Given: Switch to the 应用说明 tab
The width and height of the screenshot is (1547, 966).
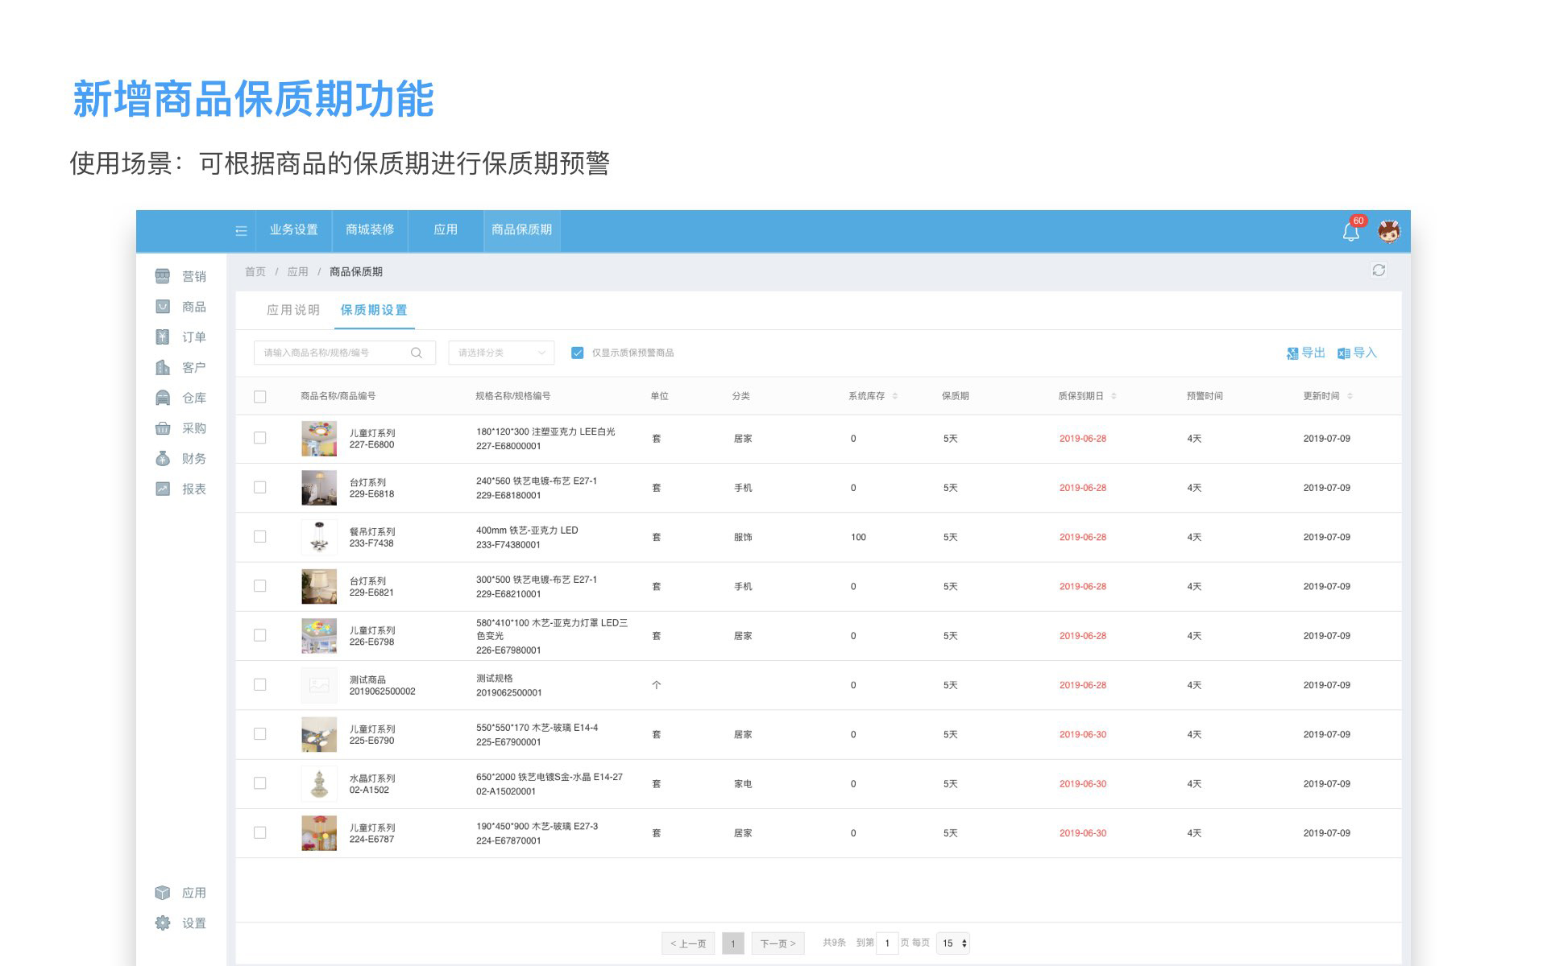Looking at the screenshot, I should 293,310.
